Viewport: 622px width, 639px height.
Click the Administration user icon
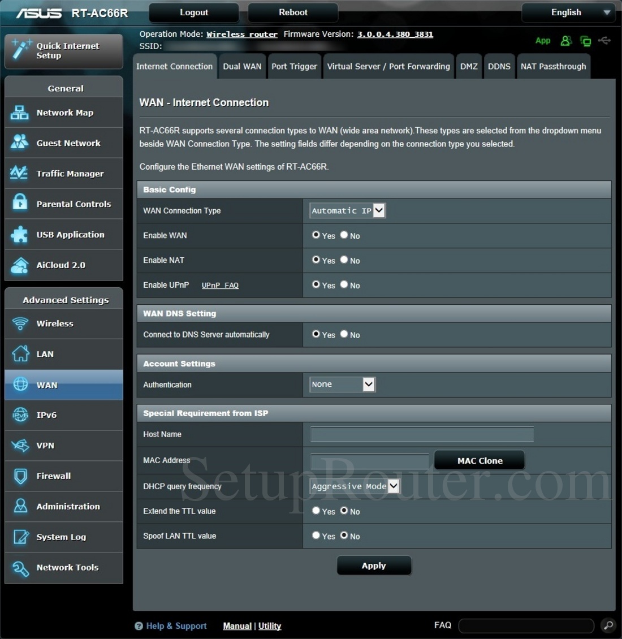pos(20,506)
